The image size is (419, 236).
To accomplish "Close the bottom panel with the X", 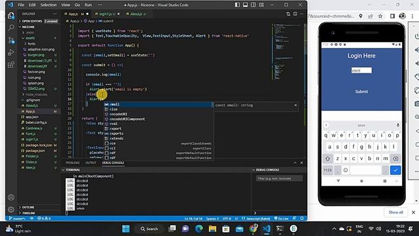I will 302,163.
